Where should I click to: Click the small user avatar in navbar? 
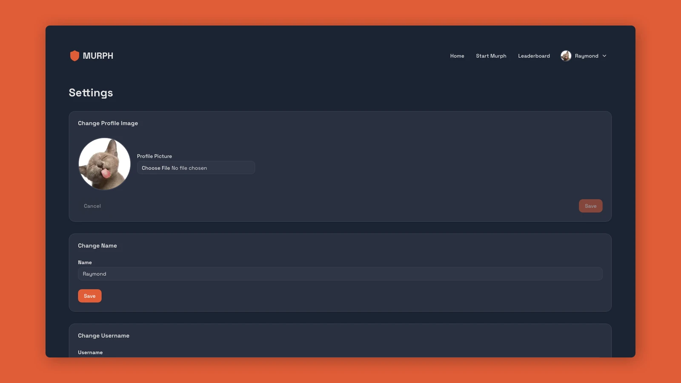[566, 56]
